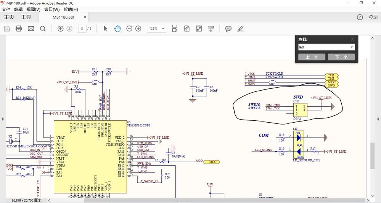Click the vertical scrollbar thumb

tap(373, 156)
